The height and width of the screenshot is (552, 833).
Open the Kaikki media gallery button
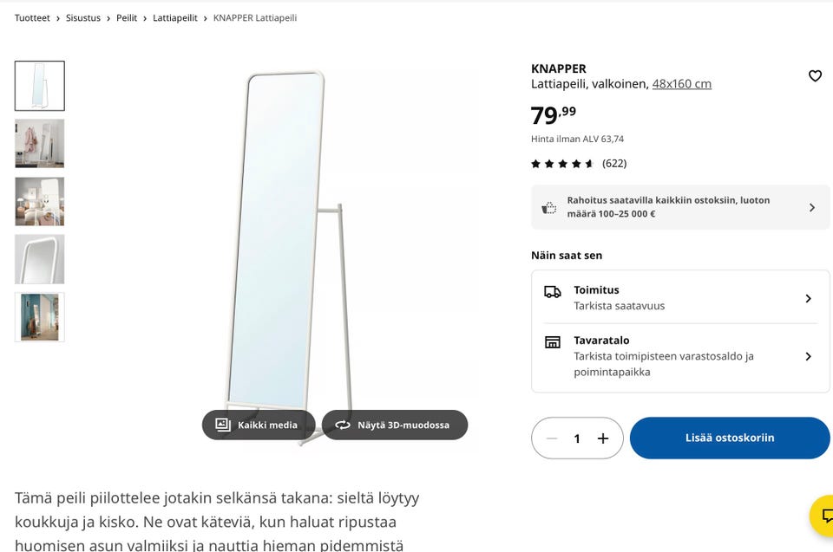[259, 425]
